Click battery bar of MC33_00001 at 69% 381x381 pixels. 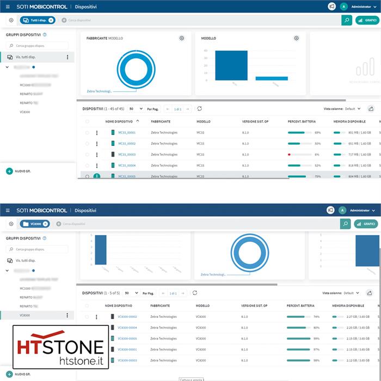(x=299, y=133)
